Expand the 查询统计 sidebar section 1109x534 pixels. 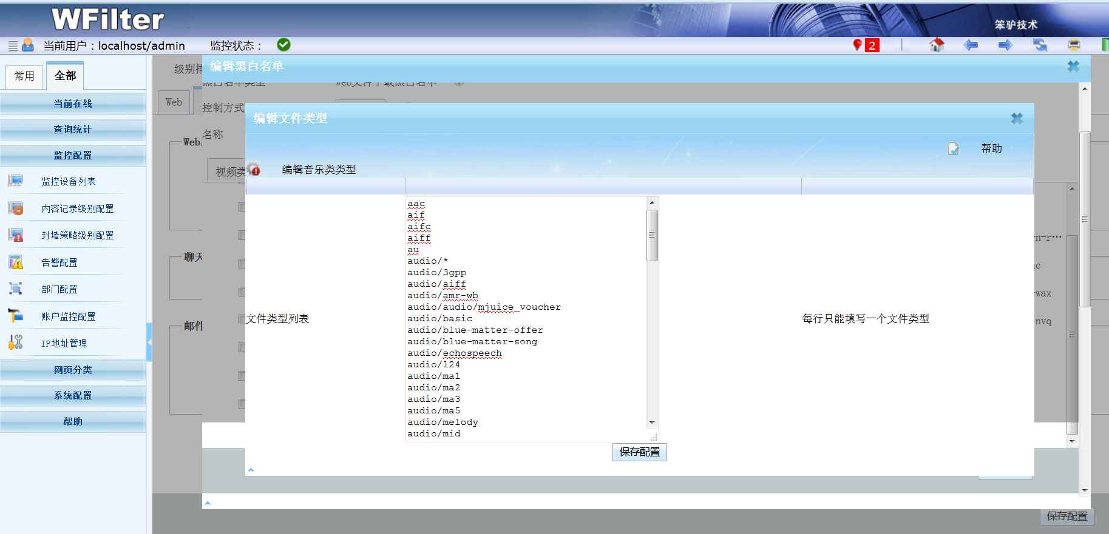(x=73, y=129)
